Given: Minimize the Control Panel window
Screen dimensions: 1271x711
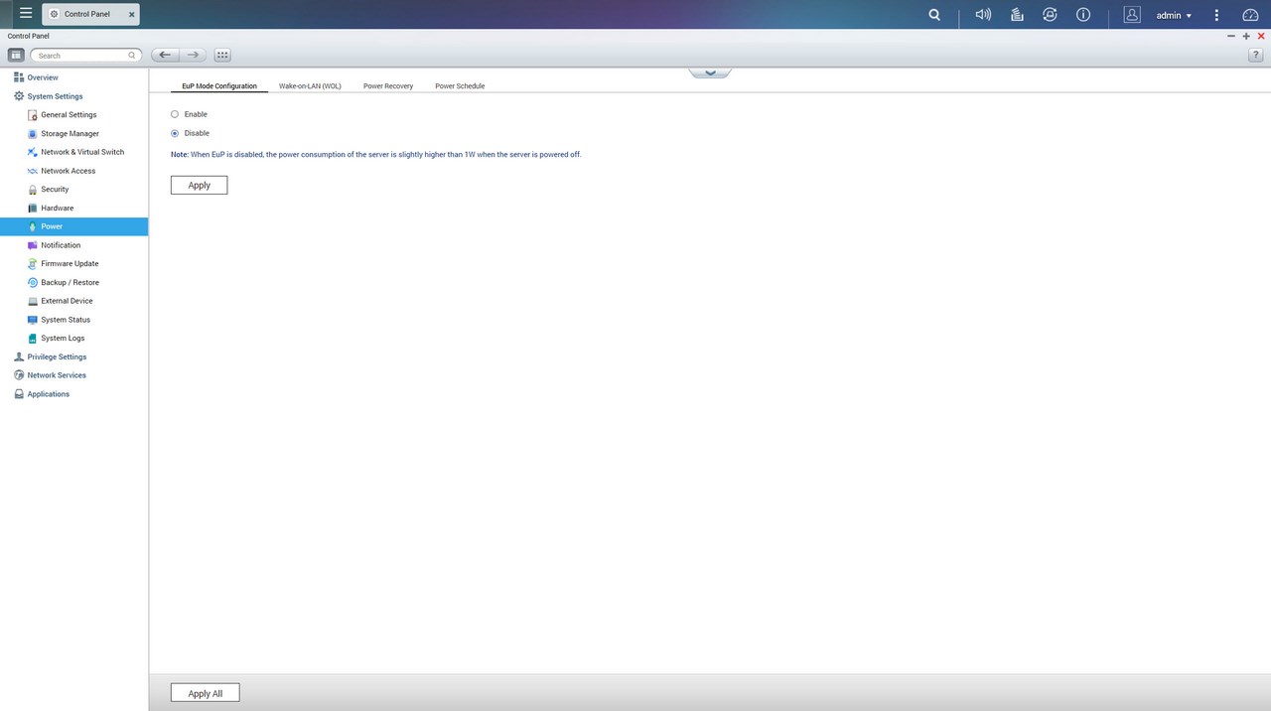Looking at the screenshot, I should 1231,36.
